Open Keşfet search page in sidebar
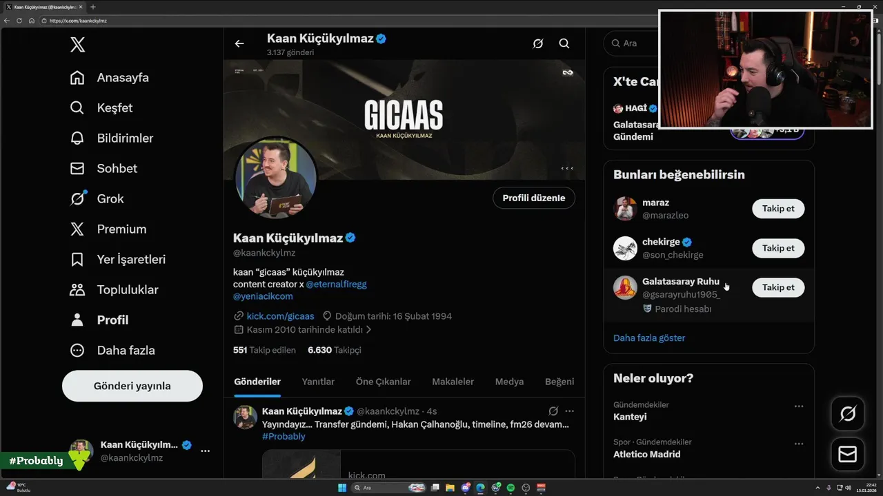 click(x=101, y=107)
